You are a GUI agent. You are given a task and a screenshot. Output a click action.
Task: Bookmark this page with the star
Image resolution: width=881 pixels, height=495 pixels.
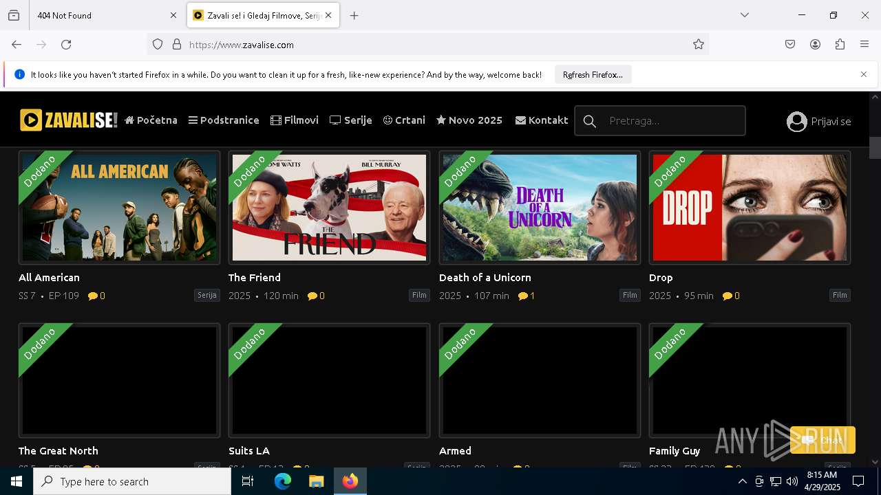click(699, 45)
